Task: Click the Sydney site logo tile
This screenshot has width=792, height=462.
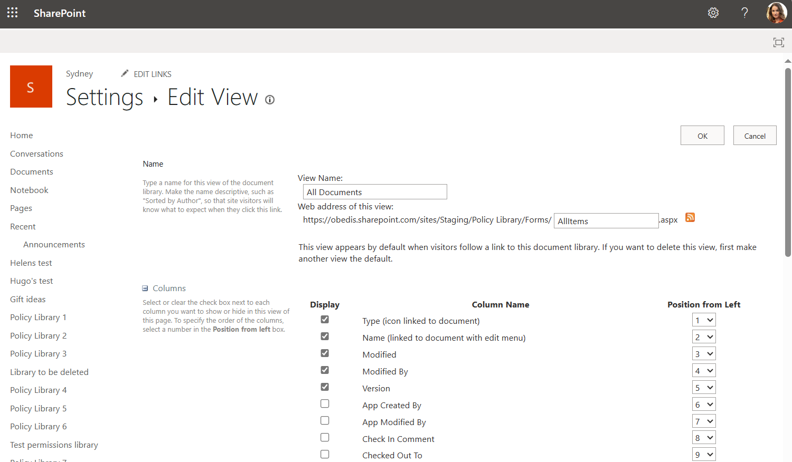Action: tap(31, 86)
